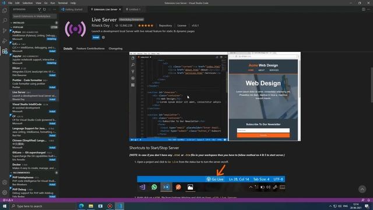Image resolution: width=373 pixels, height=210 pixels.
Task: Show hidden system tray icons
Action: (330, 206)
